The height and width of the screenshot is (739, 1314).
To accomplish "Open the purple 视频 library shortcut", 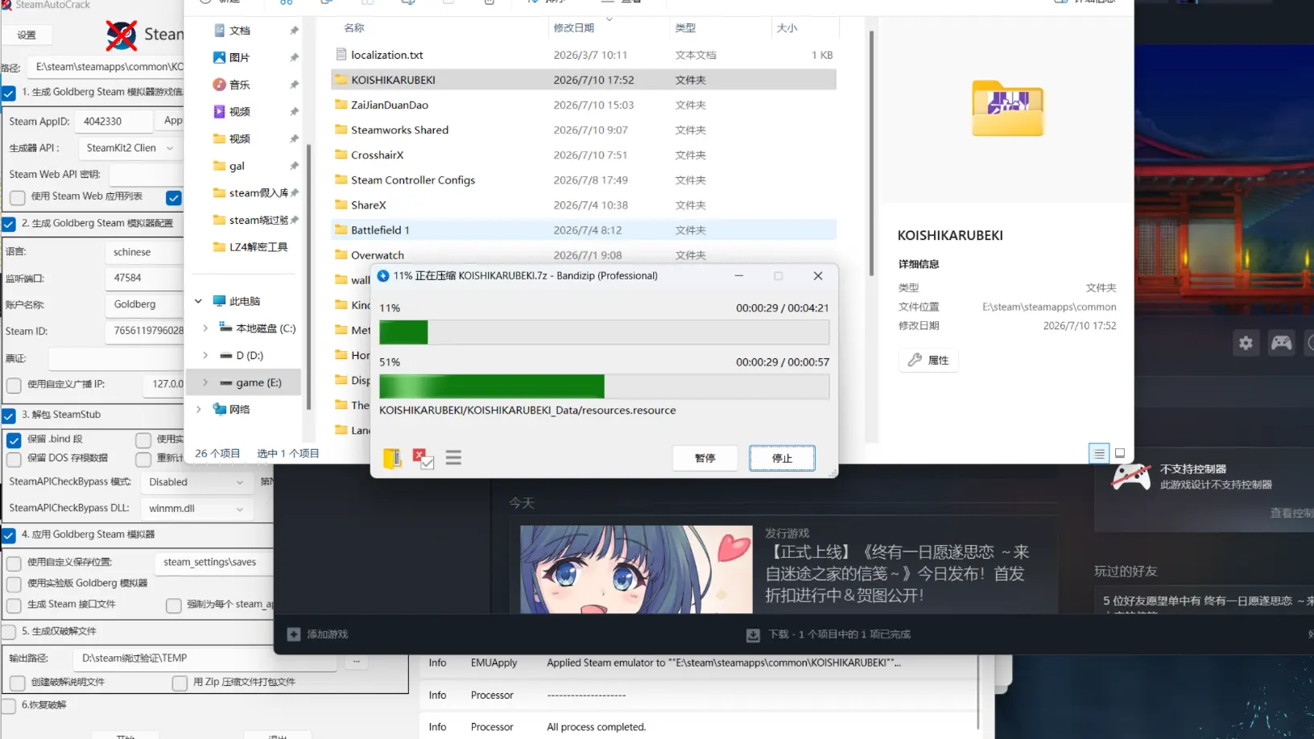I will click(239, 111).
